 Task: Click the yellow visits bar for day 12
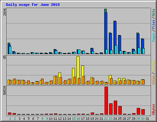(59, 75)
